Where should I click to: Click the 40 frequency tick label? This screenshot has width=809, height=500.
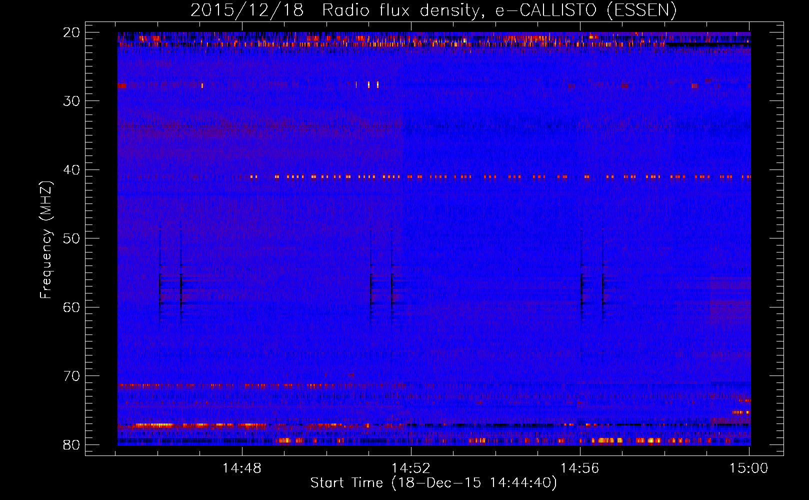point(72,170)
